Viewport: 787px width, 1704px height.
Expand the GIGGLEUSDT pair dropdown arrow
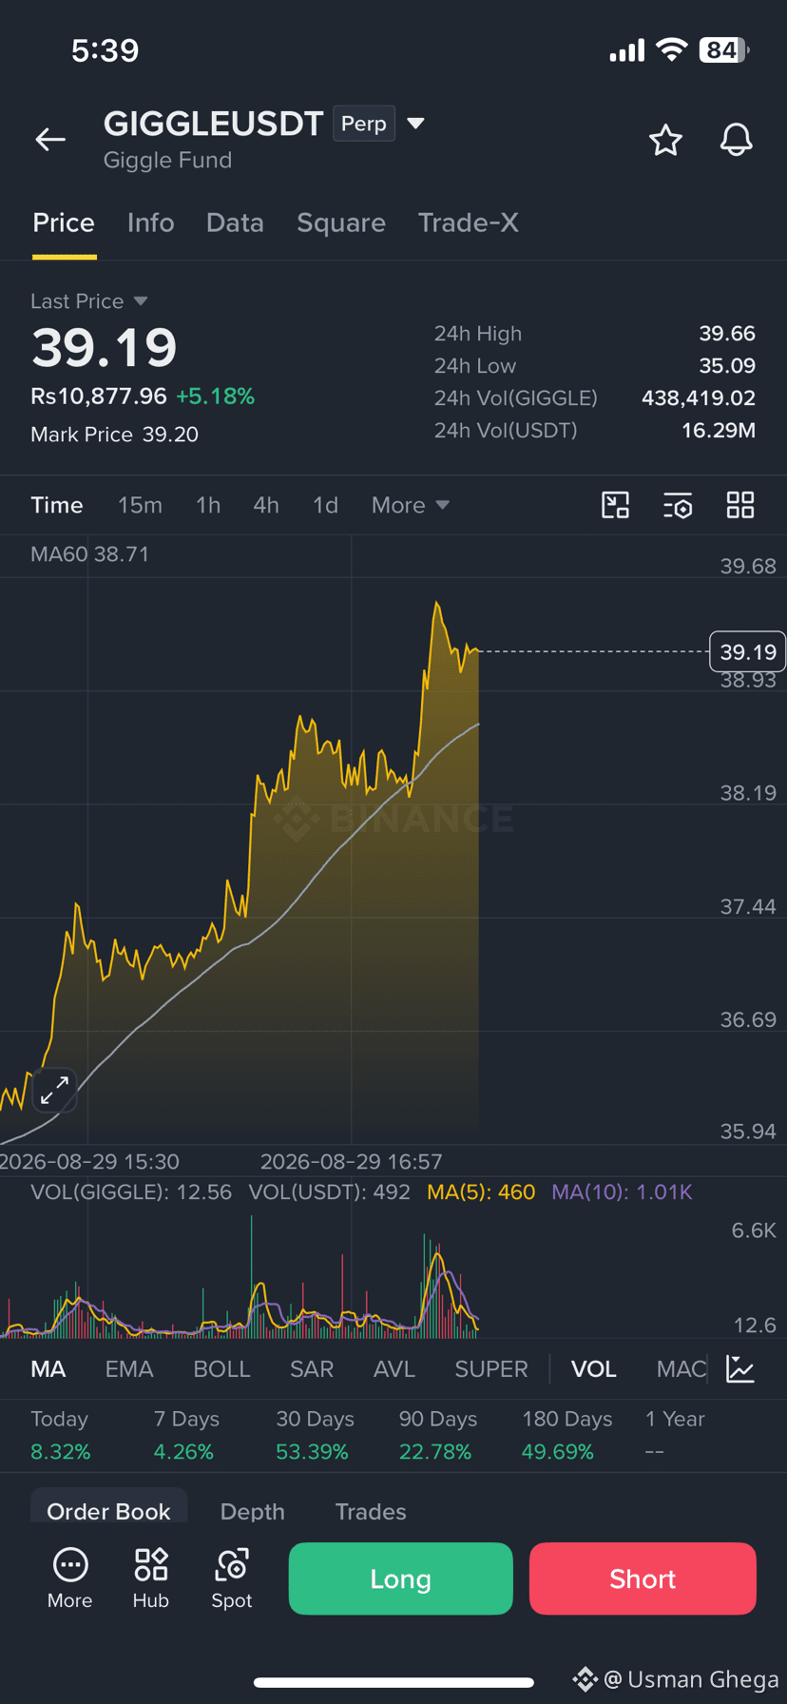pyautogui.click(x=415, y=124)
